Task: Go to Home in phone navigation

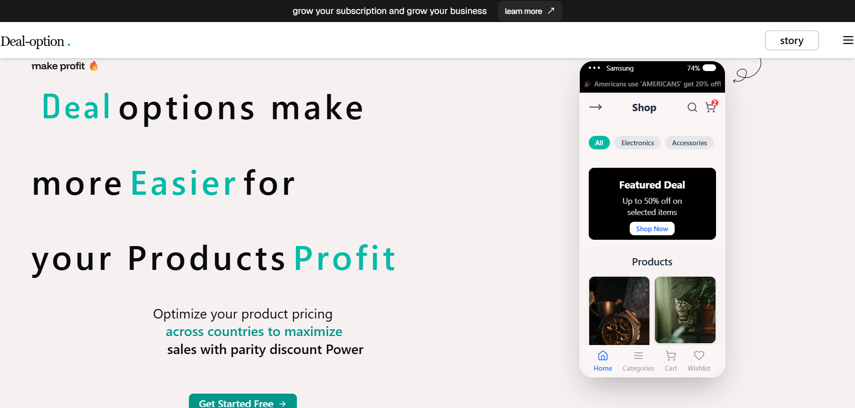Action: [603, 361]
